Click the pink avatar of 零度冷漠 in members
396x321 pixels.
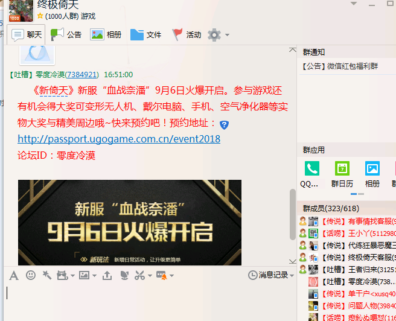[313, 282]
